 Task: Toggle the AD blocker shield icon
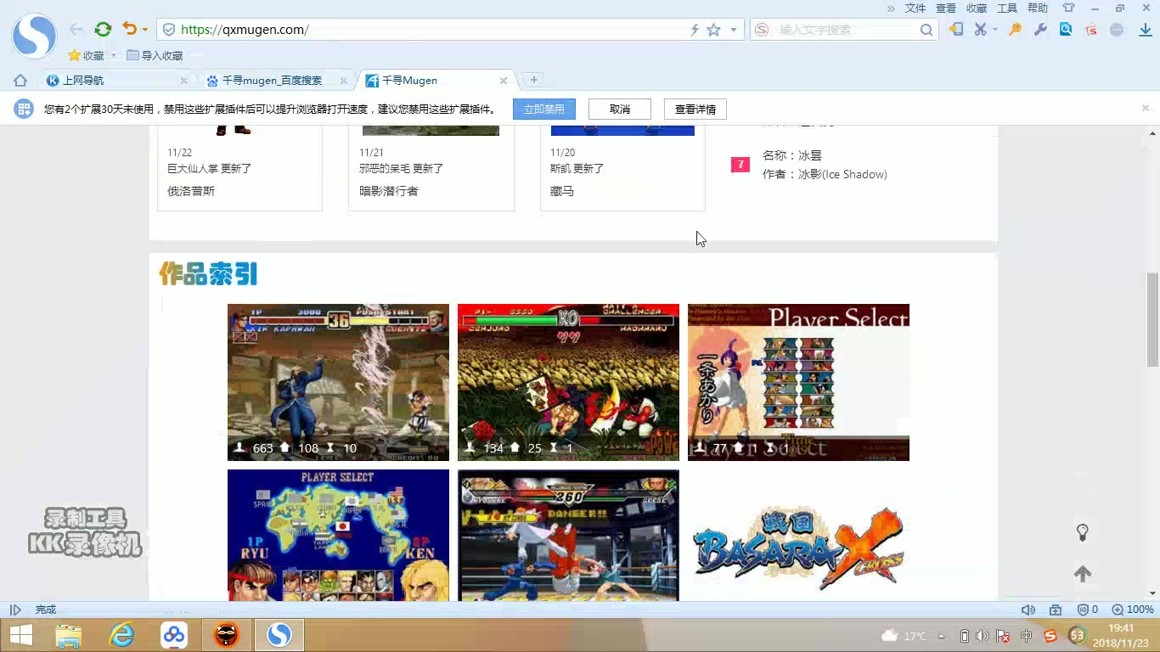(x=1088, y=610)
